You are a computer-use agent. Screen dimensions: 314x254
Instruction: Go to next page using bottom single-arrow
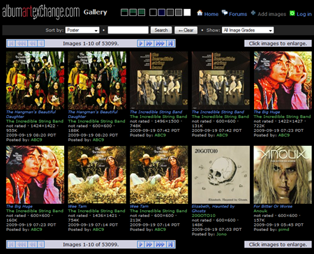pyautogui.click(x=140, y=244)
